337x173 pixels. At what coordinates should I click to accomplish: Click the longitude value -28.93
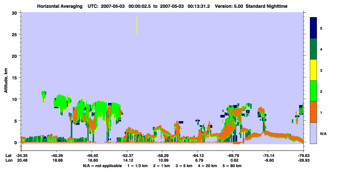(303, 161)
